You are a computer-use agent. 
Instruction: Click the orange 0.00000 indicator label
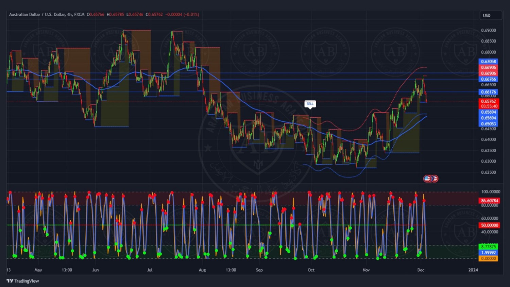[488, 258]
